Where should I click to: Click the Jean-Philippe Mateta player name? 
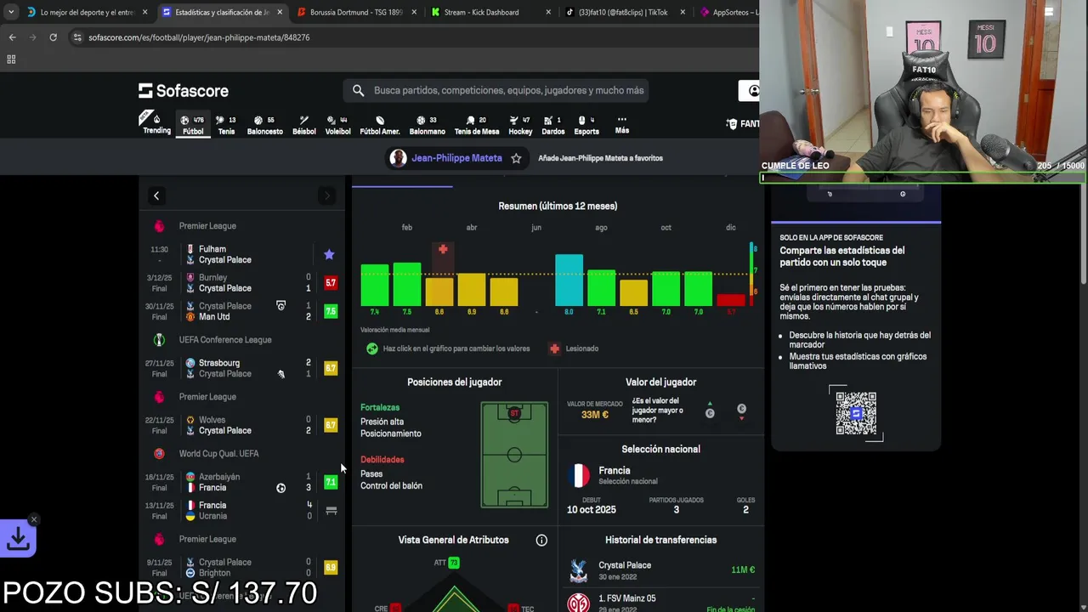pyautogui.click(x=456, y=158)
